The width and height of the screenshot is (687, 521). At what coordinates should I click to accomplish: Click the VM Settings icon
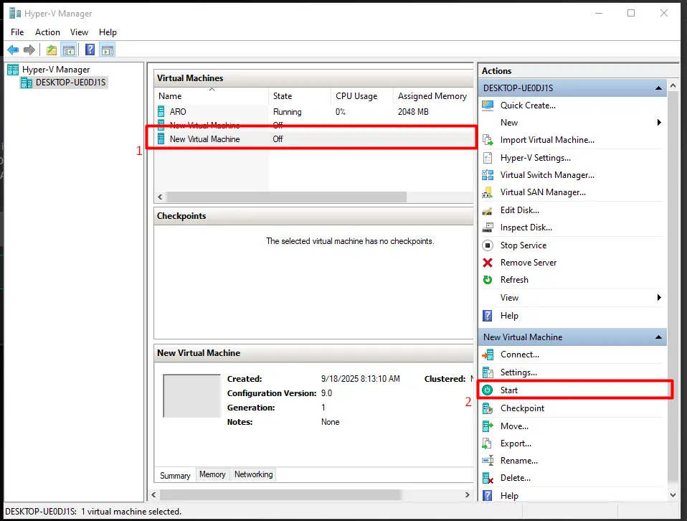[488, 372]
